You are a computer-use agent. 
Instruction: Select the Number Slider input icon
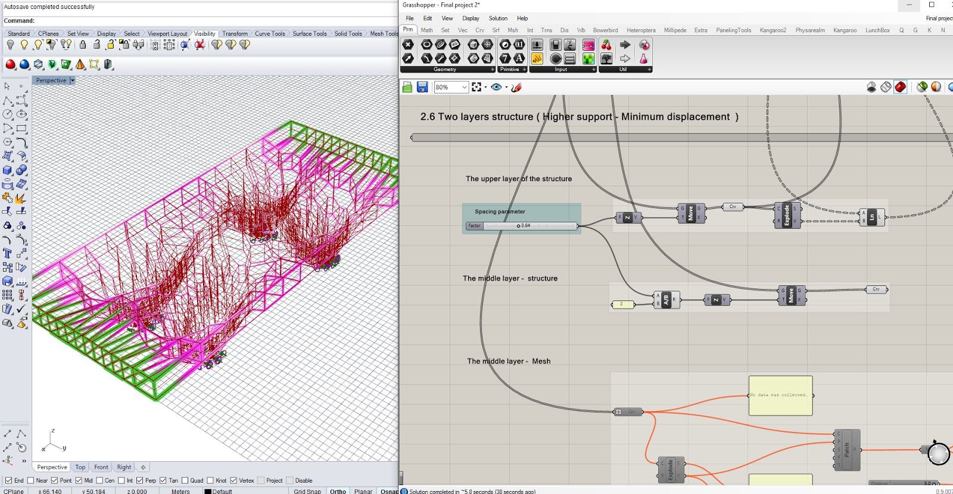coord(537,45)
